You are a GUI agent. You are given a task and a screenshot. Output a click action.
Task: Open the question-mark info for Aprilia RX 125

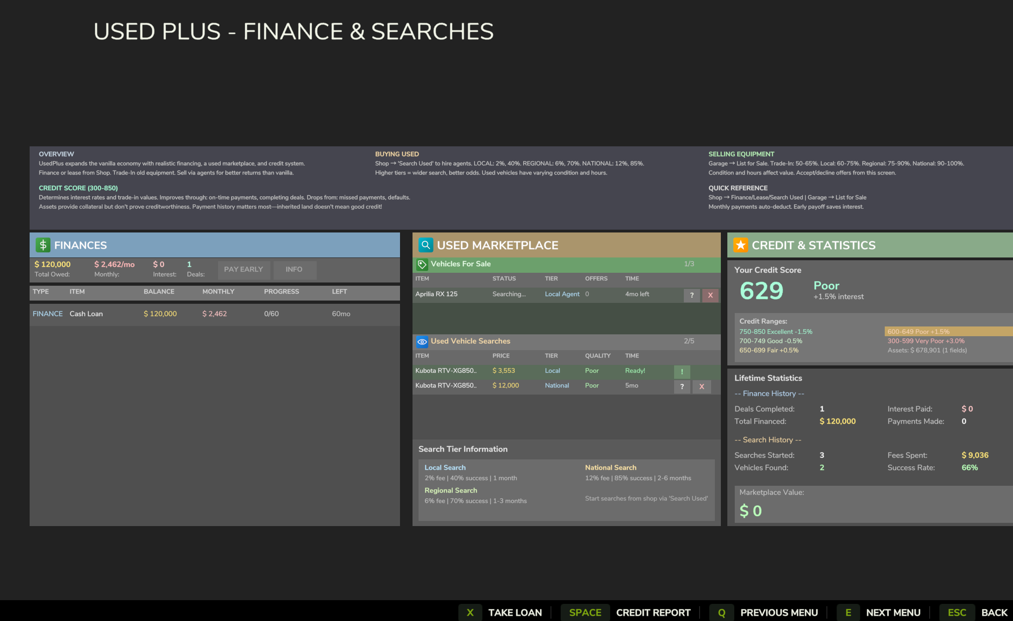point(692,295)
